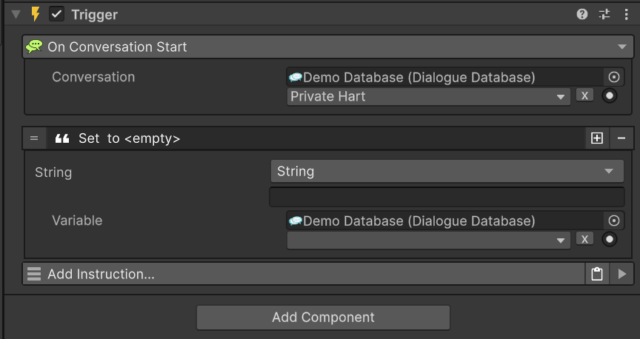
Task: Open the String type dropdown
Action: tap(447, 171)
